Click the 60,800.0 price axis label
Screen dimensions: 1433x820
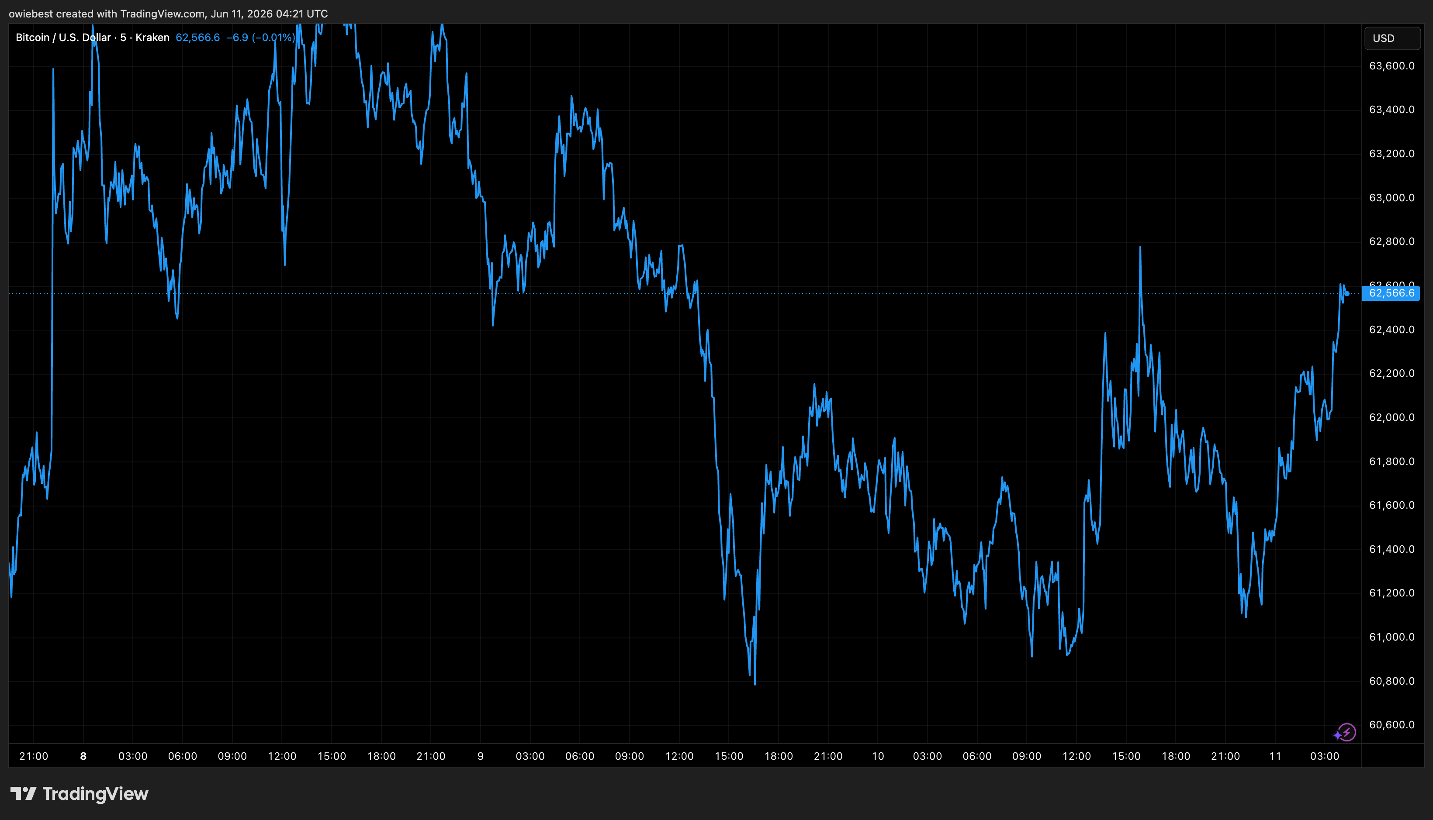[x=1391, y=681]
